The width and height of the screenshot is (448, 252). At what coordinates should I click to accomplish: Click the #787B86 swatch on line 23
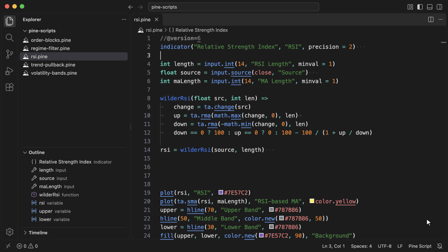click(271, 227)
